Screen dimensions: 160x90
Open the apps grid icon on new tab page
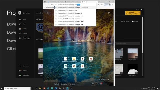click(x=48, y=13)
